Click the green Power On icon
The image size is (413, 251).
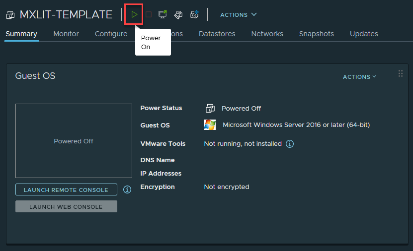coord(134,14)
